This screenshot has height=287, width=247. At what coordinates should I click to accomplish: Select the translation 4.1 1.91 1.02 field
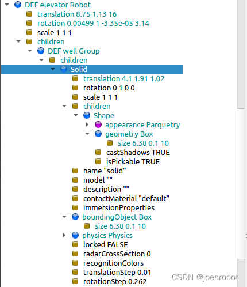tap(123, 78)
